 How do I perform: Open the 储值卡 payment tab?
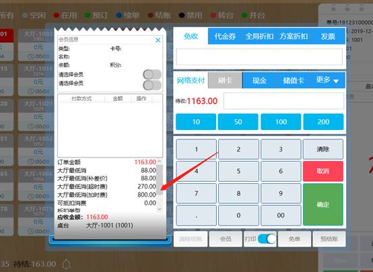[294, 80]
